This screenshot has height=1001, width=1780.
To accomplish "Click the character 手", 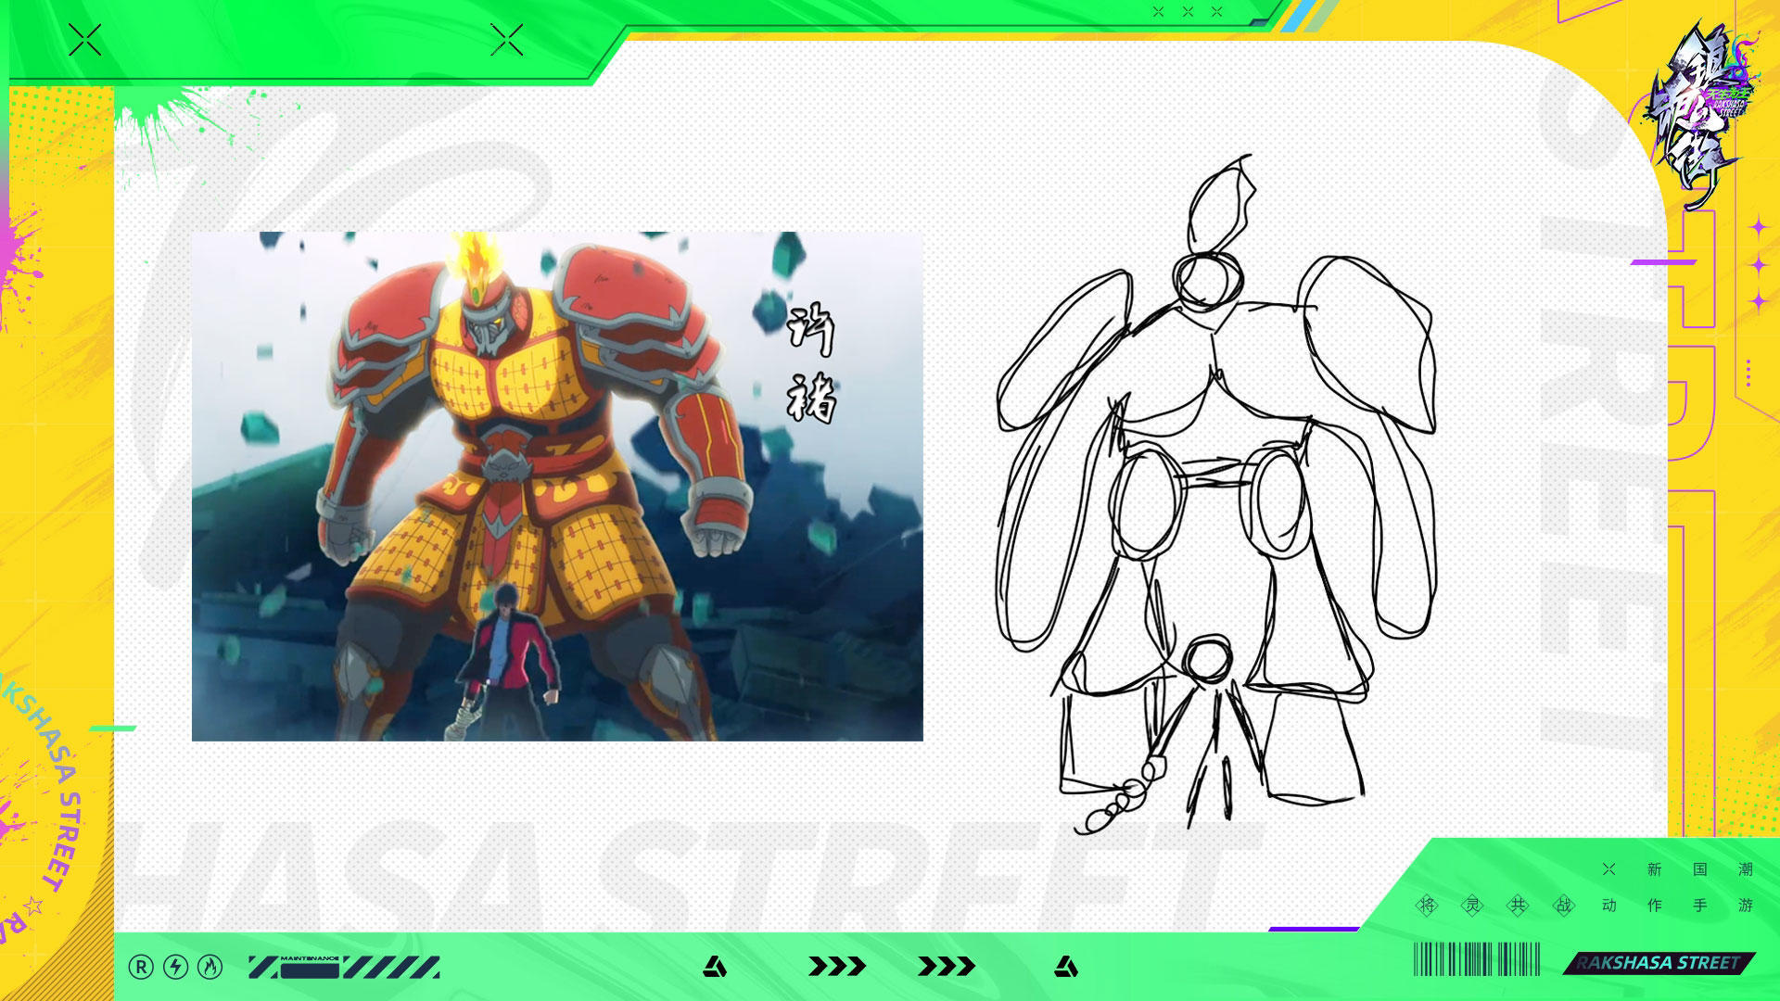I will point(1700,906).
